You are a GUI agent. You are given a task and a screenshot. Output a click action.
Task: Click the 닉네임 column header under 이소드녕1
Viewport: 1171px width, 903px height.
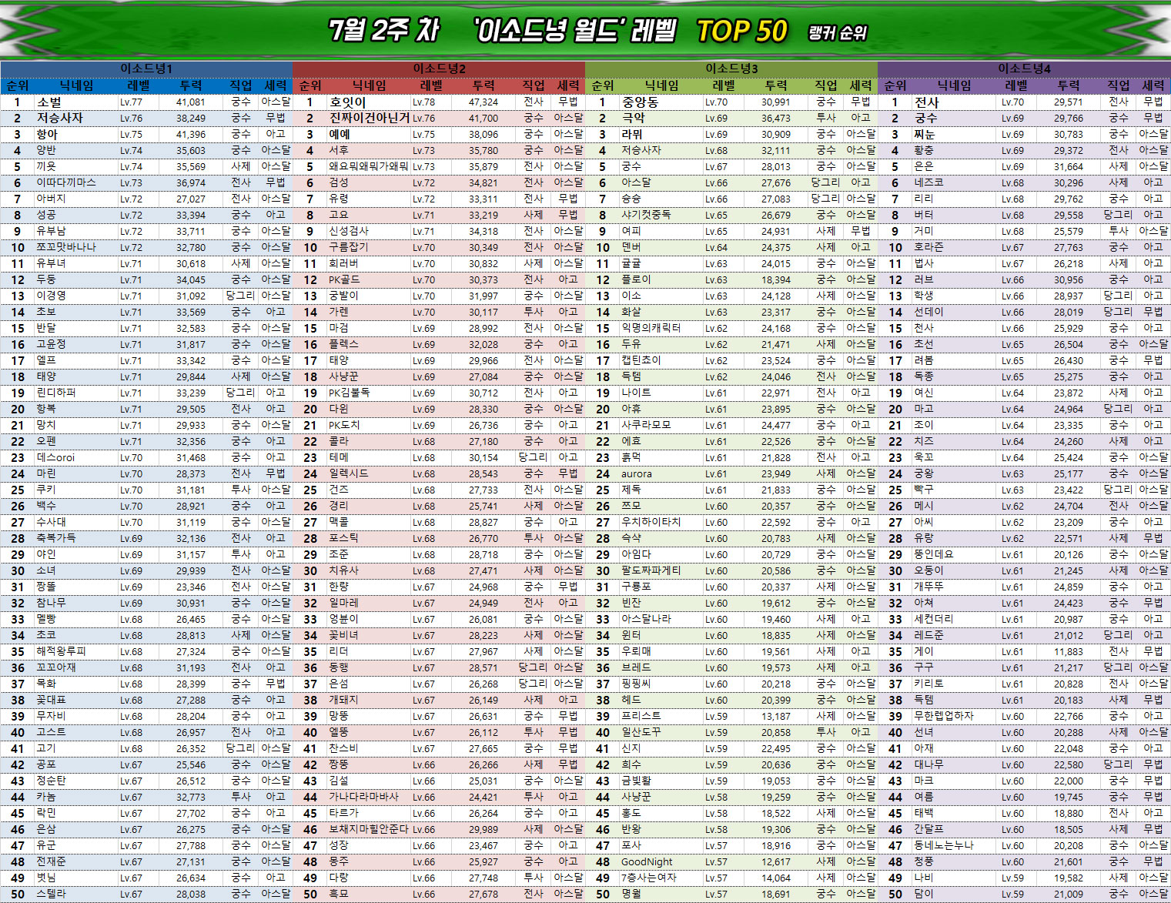pyautogui.click(x=76, y=85)
